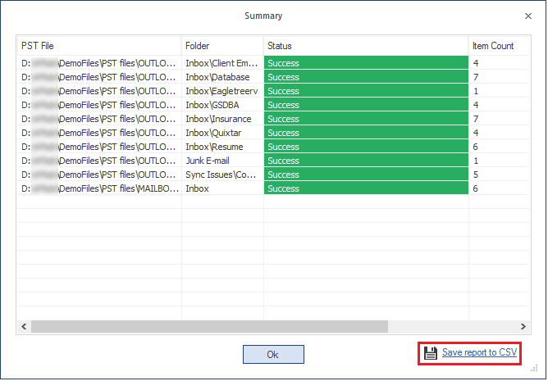Confirm with the Ok button
The width and height of the screenshot is (548, 381).
click(x=273, y=355)
